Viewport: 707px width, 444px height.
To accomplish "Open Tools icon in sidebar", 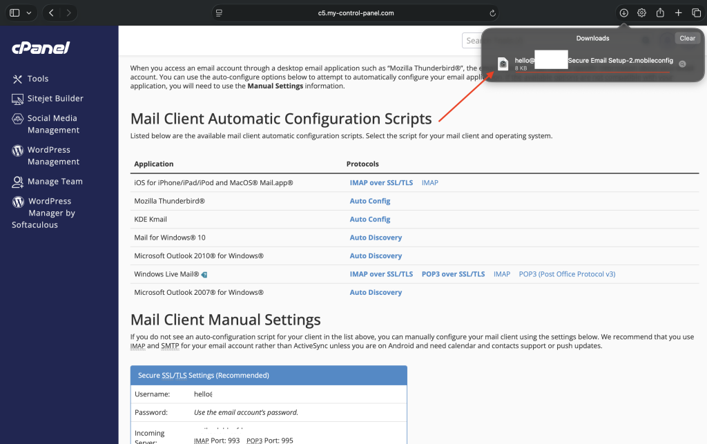I will pos(17,79).
